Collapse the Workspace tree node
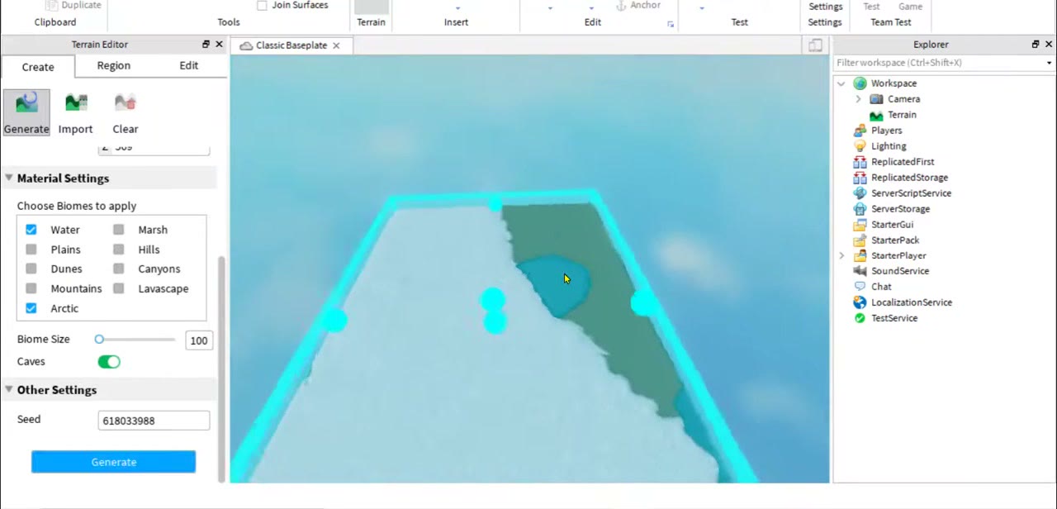Screen dimensions: 1057x509 pyautogui.click(x=841, y=83)
